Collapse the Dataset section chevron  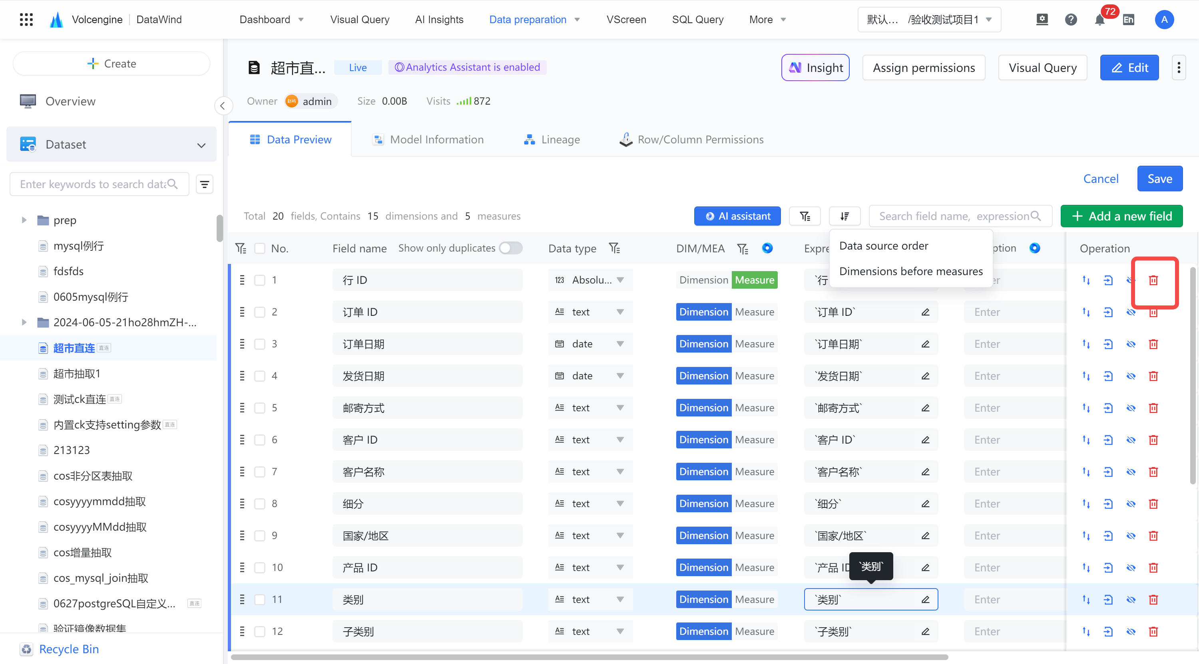[201, 145]
